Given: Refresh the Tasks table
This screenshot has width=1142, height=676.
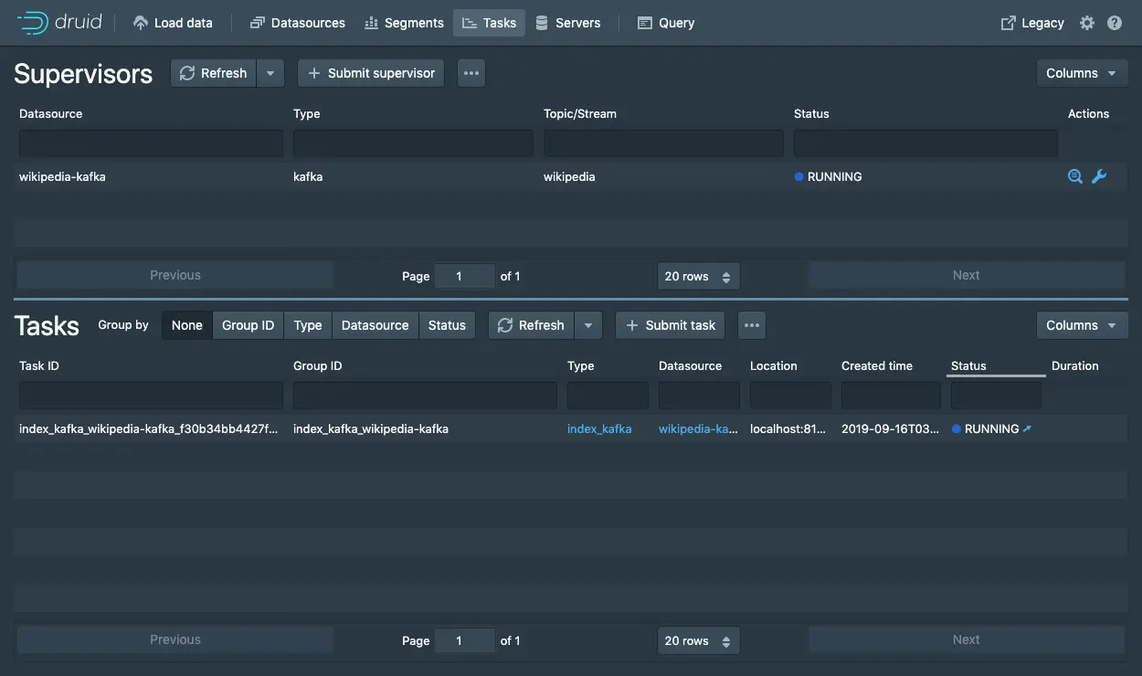Looking at the screenshot, I should pyautogui.click(x=532, y=325).
